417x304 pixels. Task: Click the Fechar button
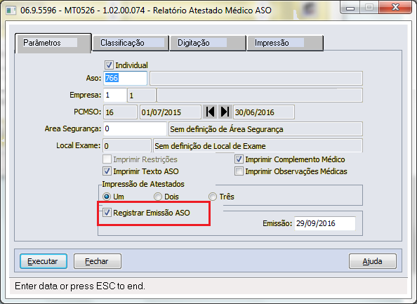click(98, 261)
